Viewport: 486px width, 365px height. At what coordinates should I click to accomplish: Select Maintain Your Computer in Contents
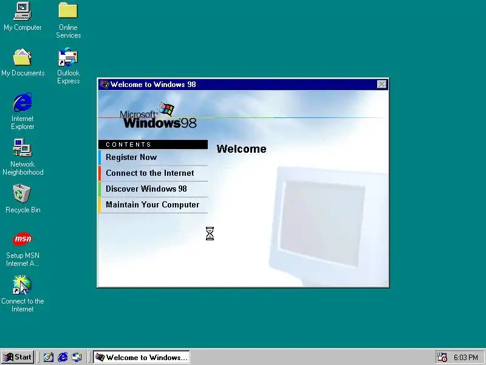pyautogui.click(x=153, y=205)
